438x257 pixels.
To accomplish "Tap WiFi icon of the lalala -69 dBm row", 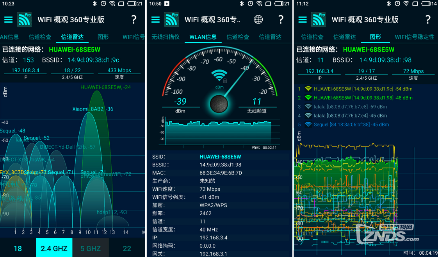I will click(x=308, y=107).
